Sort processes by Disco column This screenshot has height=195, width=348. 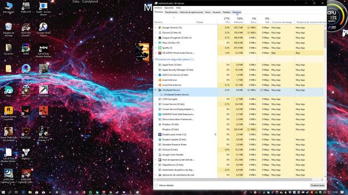pyautogui.click(x=251, y=20)
